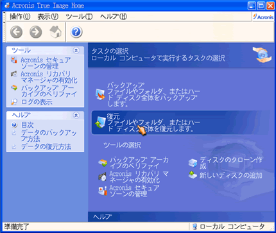Click the 復元 task icon
This screenshot has height=233, width=276.
click(x=100, y=122)
